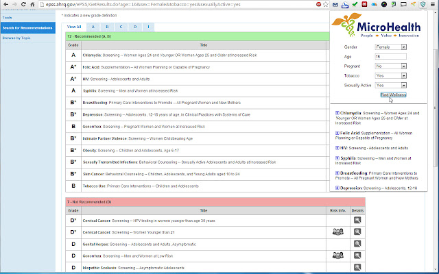Switch to the View All tab

74,27
